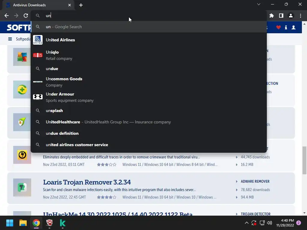
Task: Open the yellow lightning bolt app thumbnail
Action: pos(22,155)
